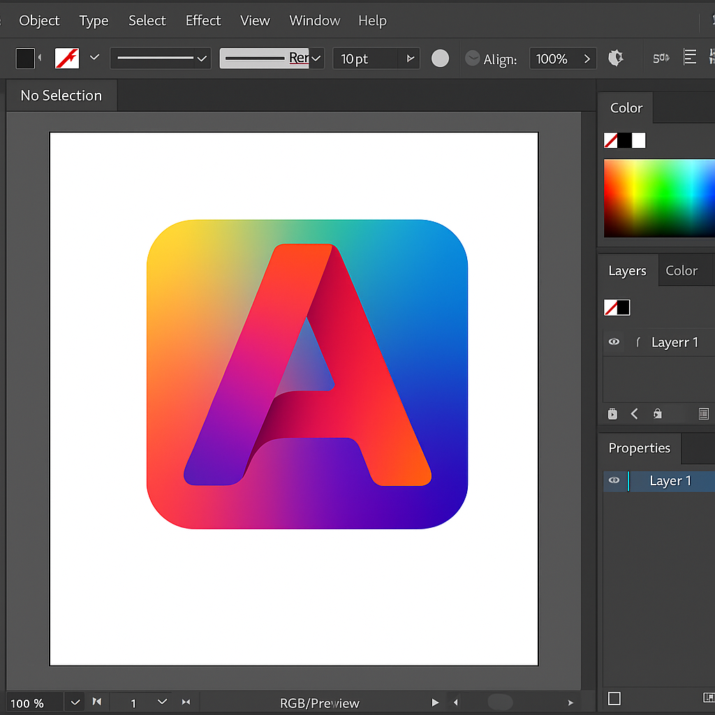Click the clock icon at the Layers panel bottom
This screenshot has width=715, height=715.
(x=612, y=413)
